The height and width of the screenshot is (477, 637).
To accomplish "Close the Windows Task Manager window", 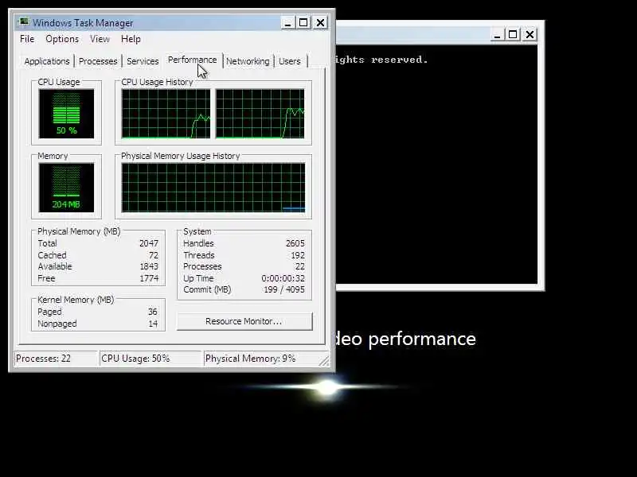I will click(321, 23).
